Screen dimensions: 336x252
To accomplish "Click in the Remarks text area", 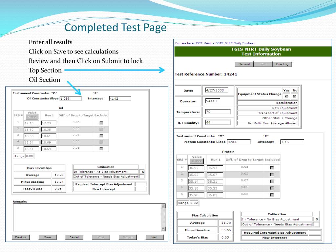I will coord(87,218).
